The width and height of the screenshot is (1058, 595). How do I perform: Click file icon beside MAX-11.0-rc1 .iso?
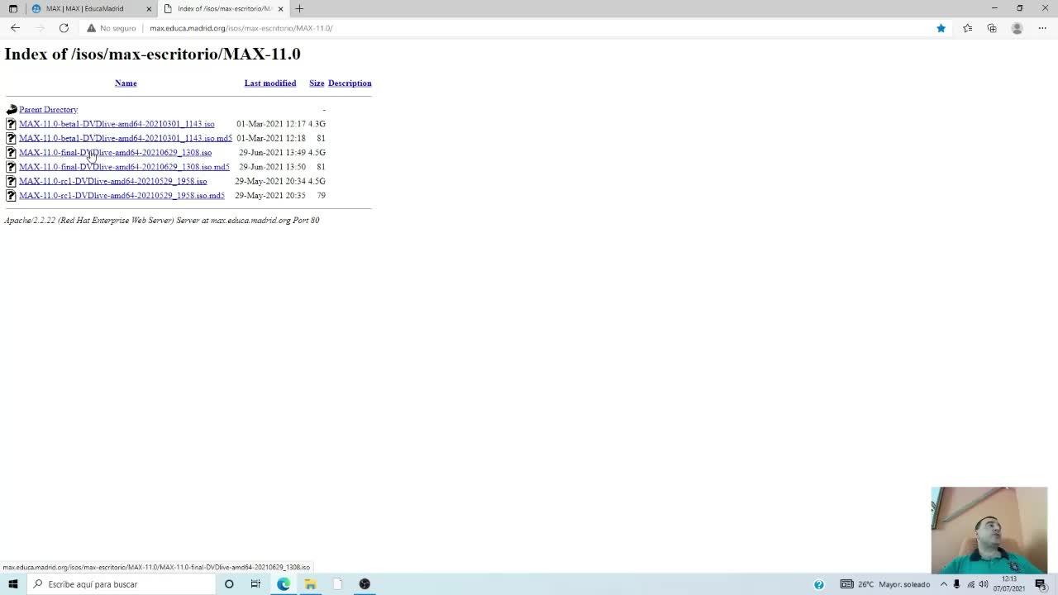click(11, 181)
